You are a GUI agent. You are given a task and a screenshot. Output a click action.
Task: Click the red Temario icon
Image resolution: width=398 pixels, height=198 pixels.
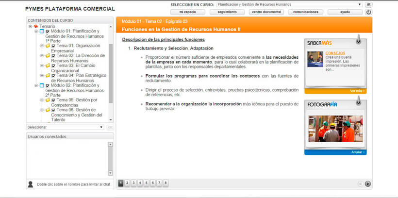[x=36, y=26]
